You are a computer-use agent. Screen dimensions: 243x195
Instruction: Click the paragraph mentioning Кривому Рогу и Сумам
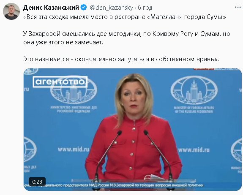[127, 38]
